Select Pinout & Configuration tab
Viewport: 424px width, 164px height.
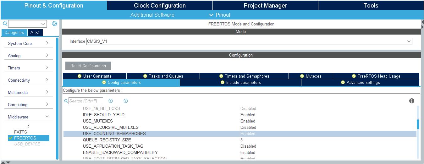point(54,5)
